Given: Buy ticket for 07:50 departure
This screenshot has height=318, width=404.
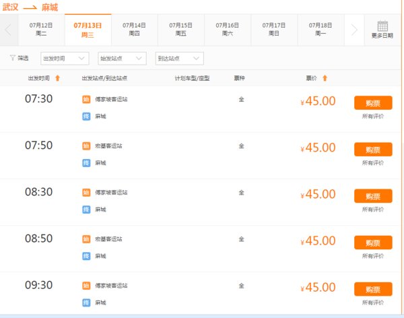Looking at the screenshot, I should click(373, 150).
